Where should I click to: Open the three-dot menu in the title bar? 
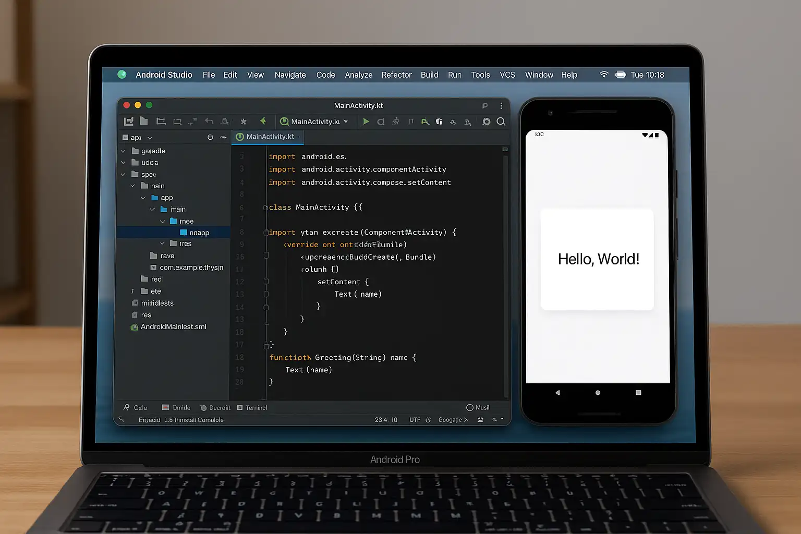click(x=501, y=105)
